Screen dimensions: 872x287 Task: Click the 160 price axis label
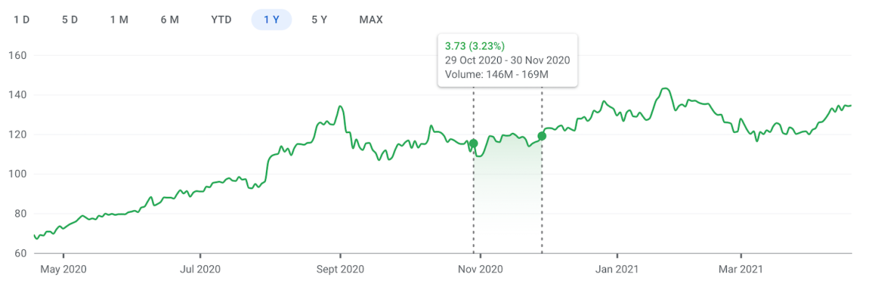pyautogui.click(x=17, y=56)
